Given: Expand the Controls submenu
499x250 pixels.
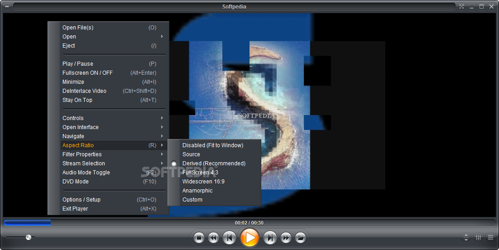Looking at the screenshot, I should tap(114, 118).
